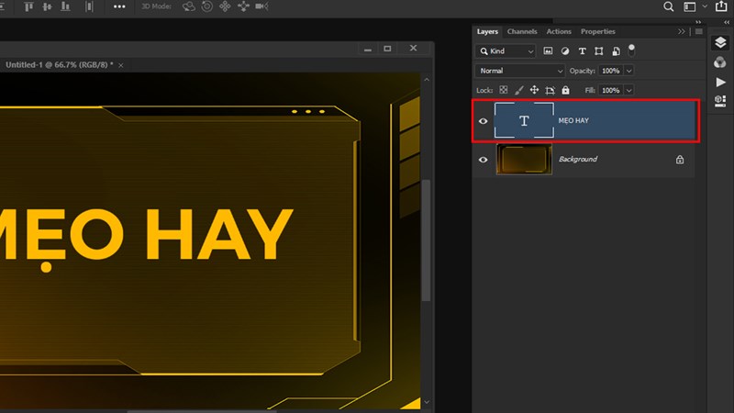
Task: Click the Background layer name
Action: coord(578,159)
